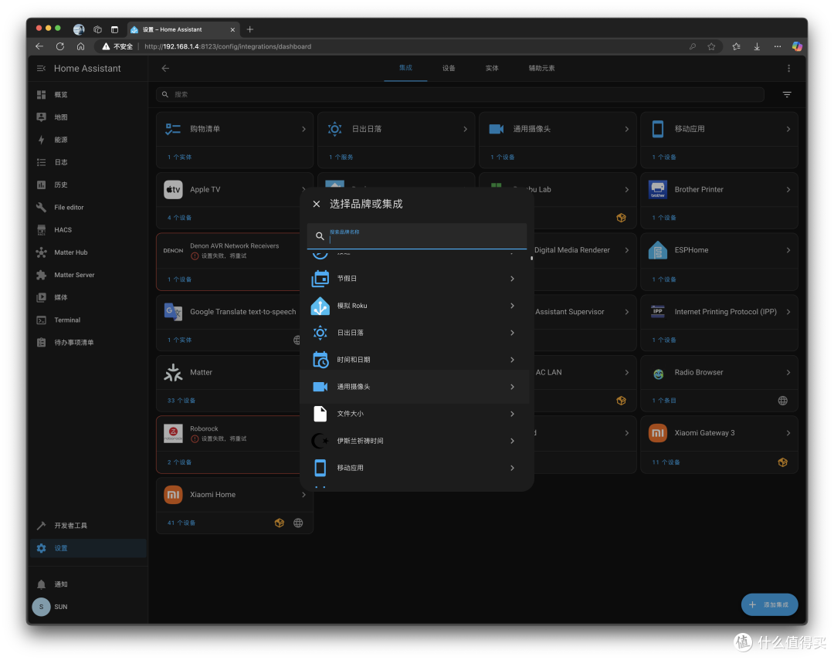Open the 地图 map sidebar item
Screen dimensions: 834x660
pyautogui.click(x=88, y=117)
